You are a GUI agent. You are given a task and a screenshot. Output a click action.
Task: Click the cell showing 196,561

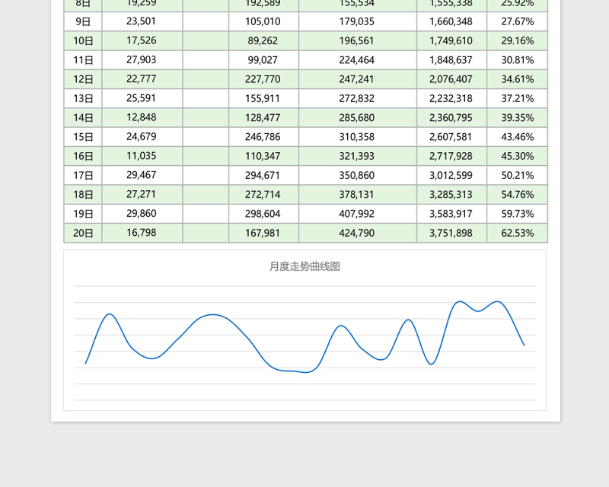point(358,41)
